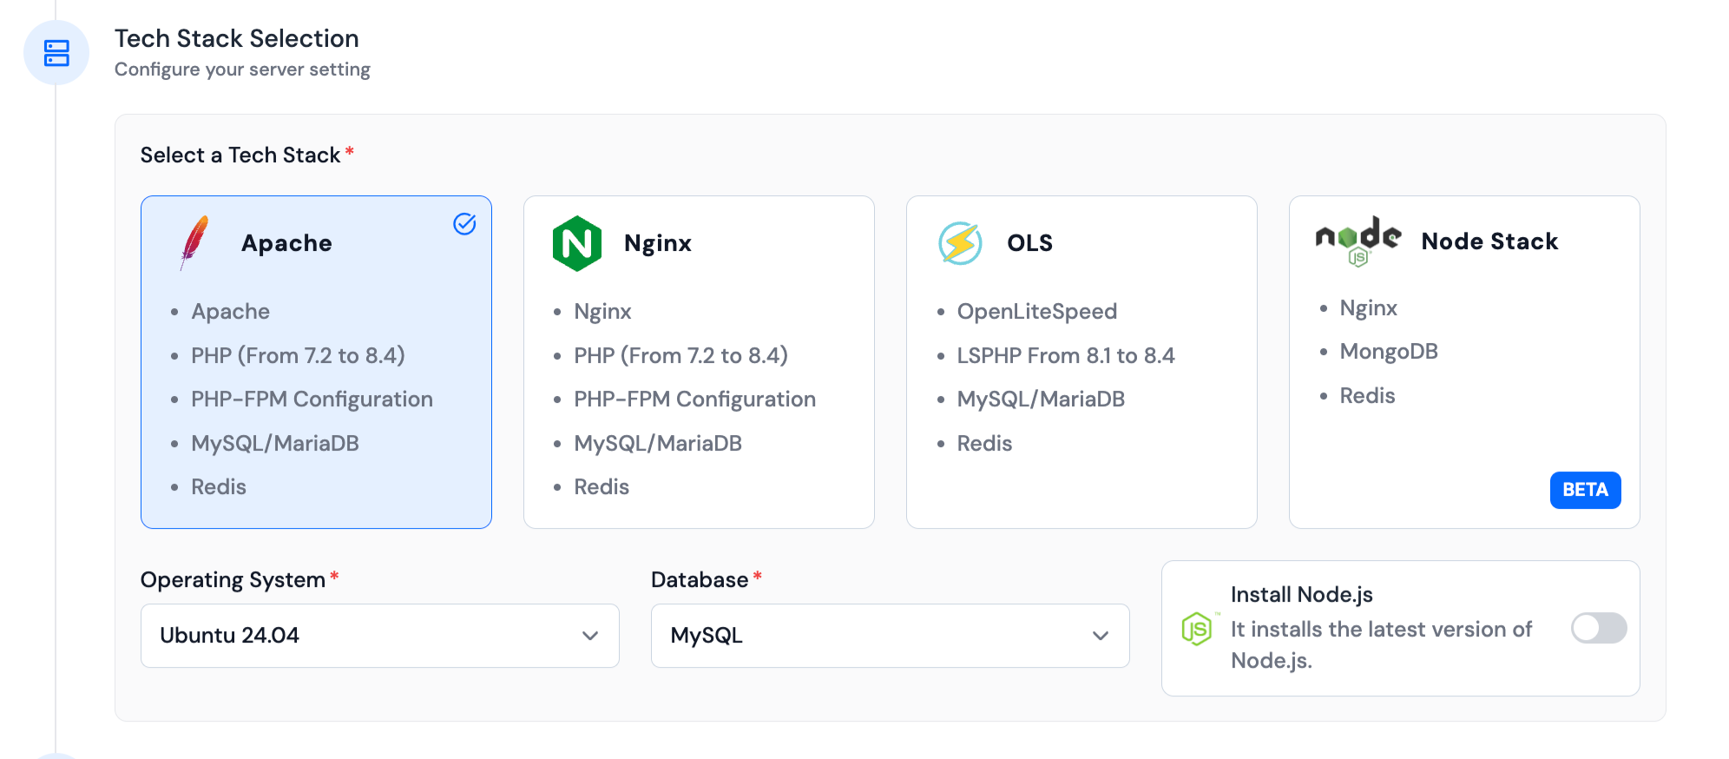Screen dimensions: 1729x759
Task: Click the Operating System field label
Action: pos(233,580)
